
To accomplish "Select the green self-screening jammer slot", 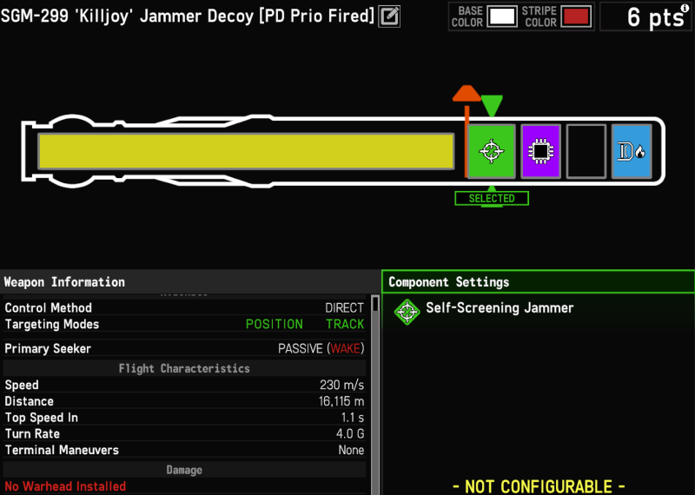I will 492,151.
